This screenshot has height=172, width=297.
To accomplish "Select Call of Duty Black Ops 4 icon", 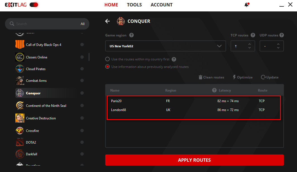I will click(x=20, y=45).
